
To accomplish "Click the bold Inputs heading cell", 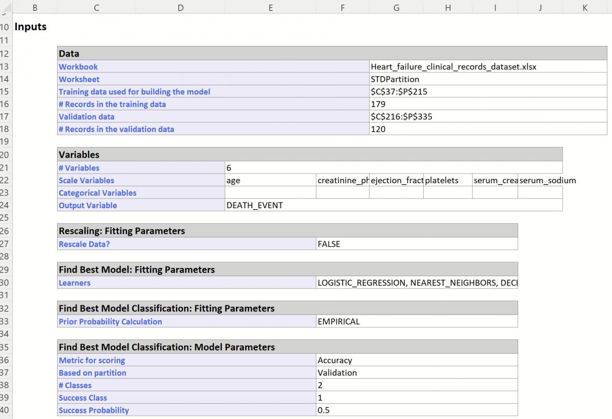I will pyautogui.click(x=31, y=27).
